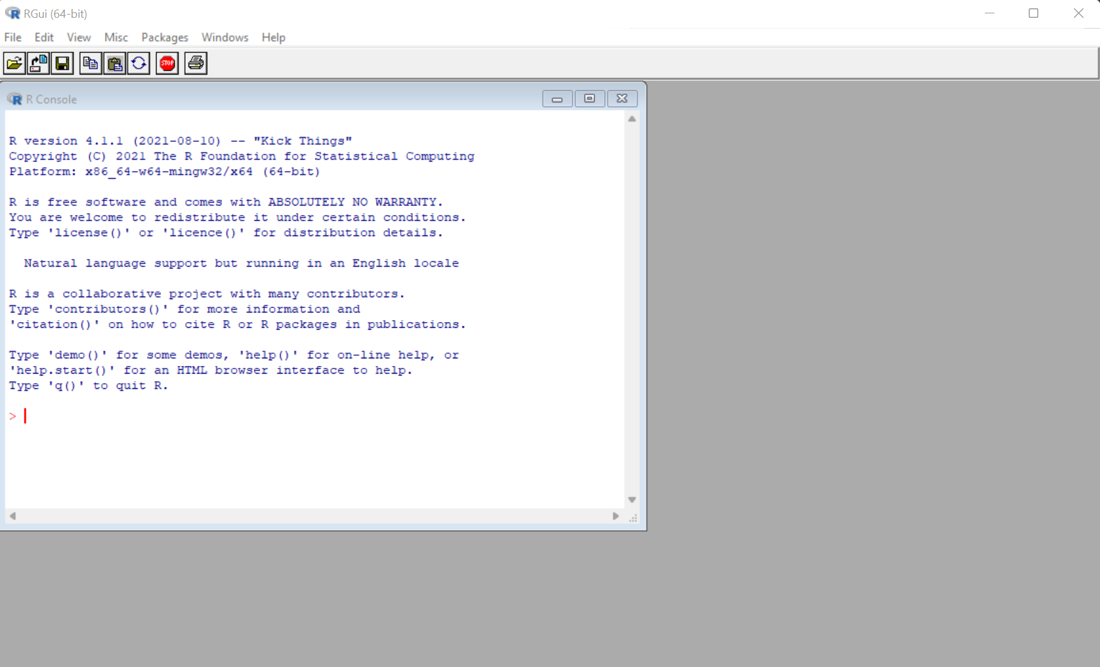The image size is (1100, 667).
Task: Click line mentioning 'ABSOLUTELY NO WARRANTY'
Action: point(226,202)
